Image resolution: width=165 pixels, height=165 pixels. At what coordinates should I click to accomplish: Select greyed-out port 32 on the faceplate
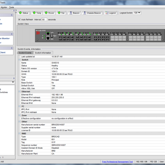[x=131, y=37]
